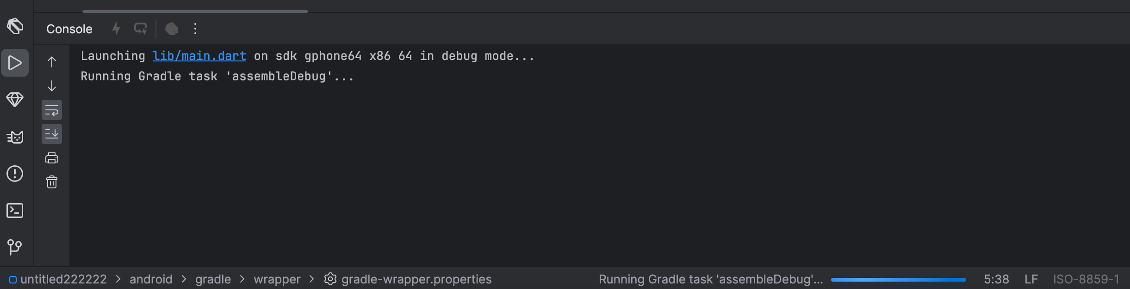Clear all console output with trash icon
This screenshot has width=1130, height=289.
click(52, 182)
